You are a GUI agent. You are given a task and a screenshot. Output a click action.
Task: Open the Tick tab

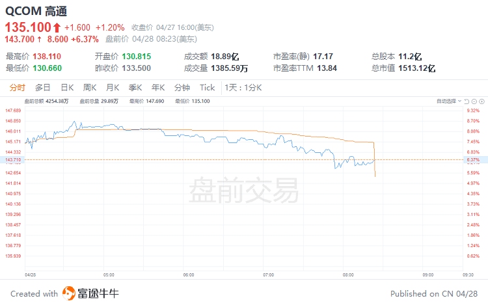coord(208,88)
